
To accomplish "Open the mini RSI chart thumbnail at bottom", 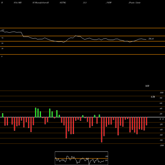I will coord(82,158).
